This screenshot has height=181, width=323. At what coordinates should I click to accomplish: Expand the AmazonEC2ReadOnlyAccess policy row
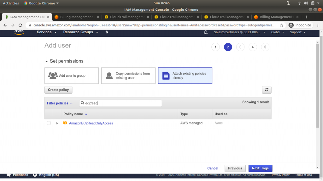pyautogui.click(x=57, y=123)
